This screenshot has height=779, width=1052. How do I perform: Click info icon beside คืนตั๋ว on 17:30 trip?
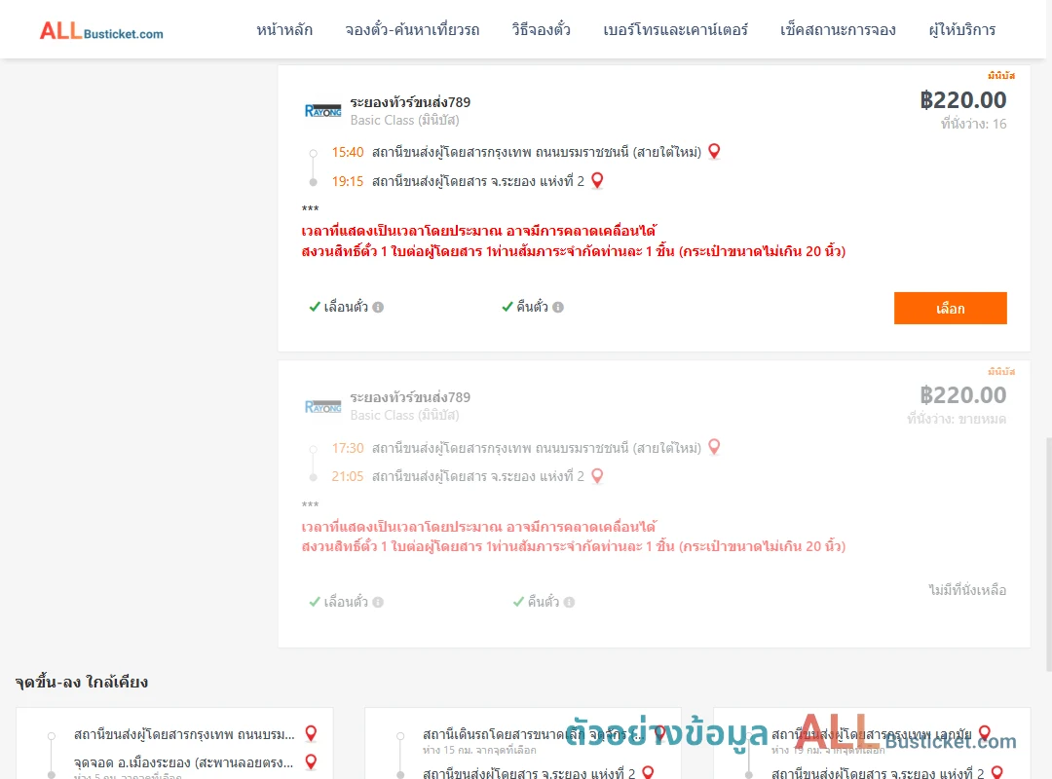click(x=569, y=603)
